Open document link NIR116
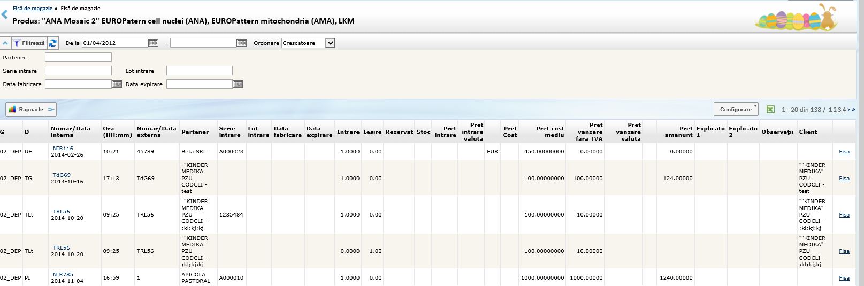Viewport: 864px width, 286px height. point(63,148)
